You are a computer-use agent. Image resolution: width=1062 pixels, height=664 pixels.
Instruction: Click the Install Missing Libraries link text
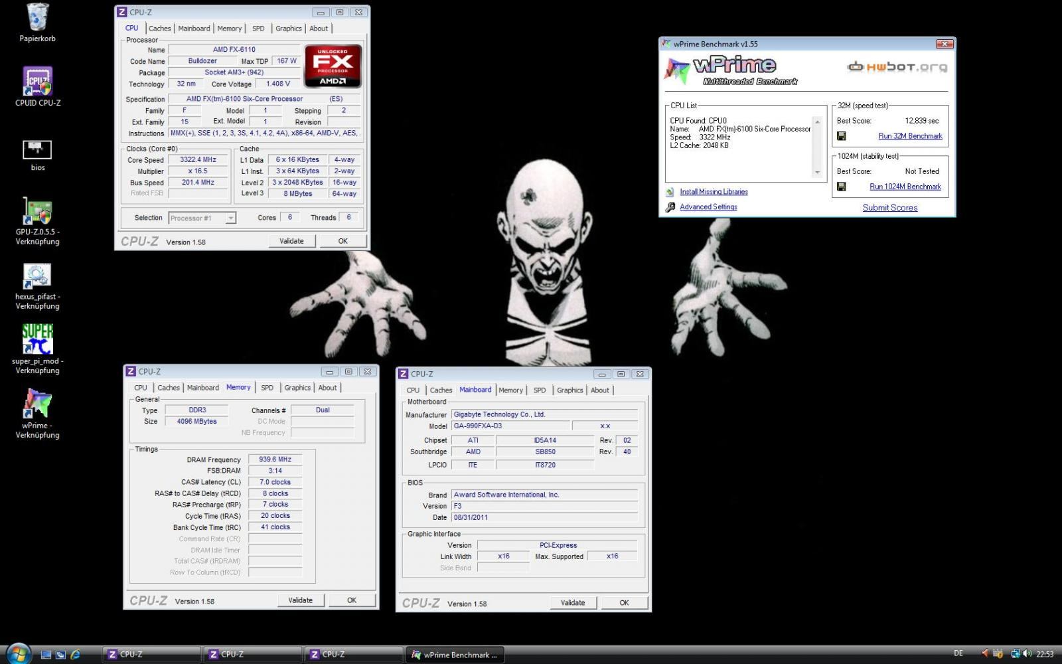point(714,192)
